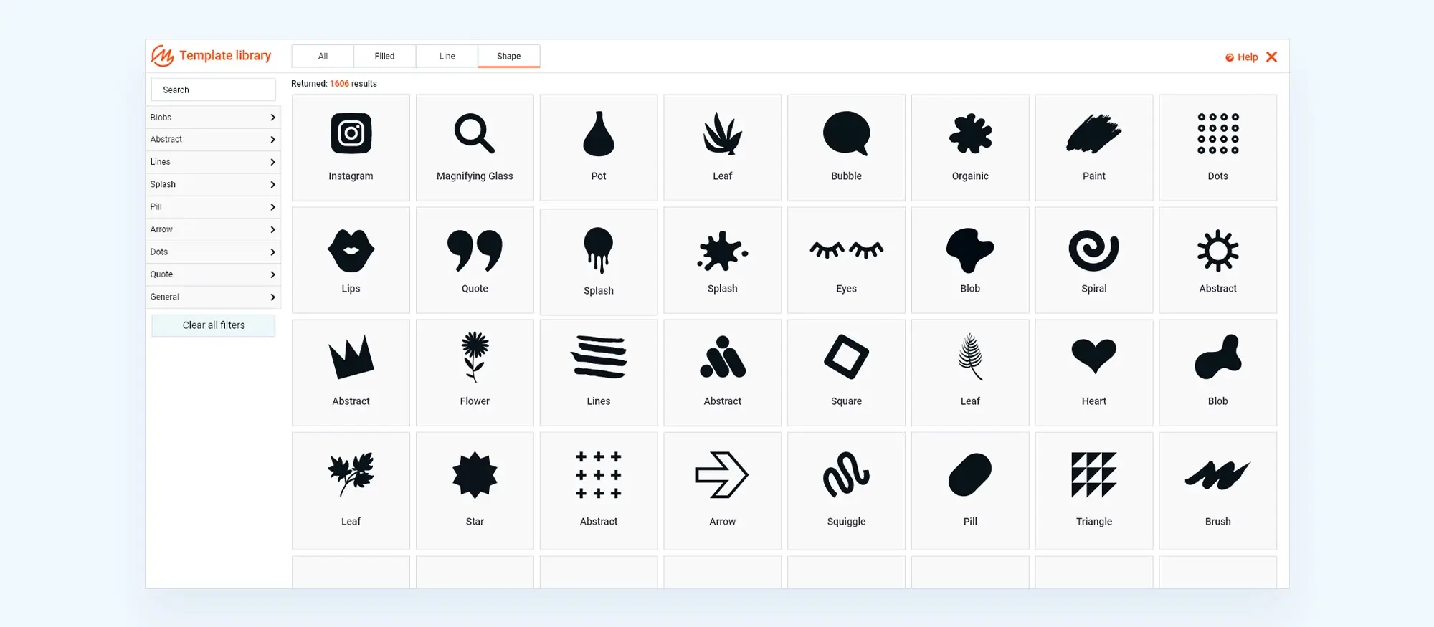Viewport: 1434px width, 627px height.
Task: Select the Instagram shape icon
Action: [351, 147]
